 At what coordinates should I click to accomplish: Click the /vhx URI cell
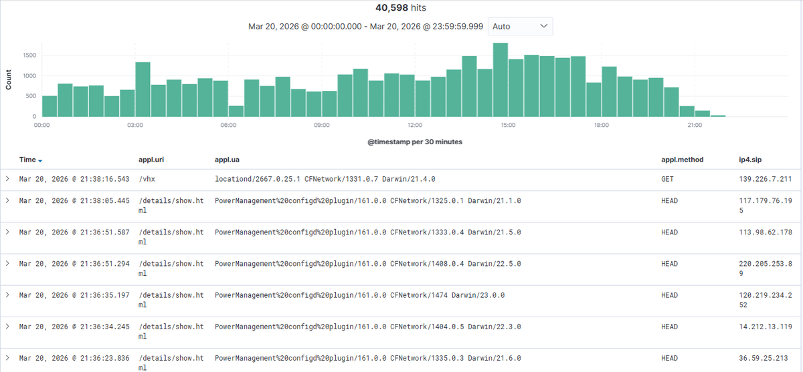147,179
